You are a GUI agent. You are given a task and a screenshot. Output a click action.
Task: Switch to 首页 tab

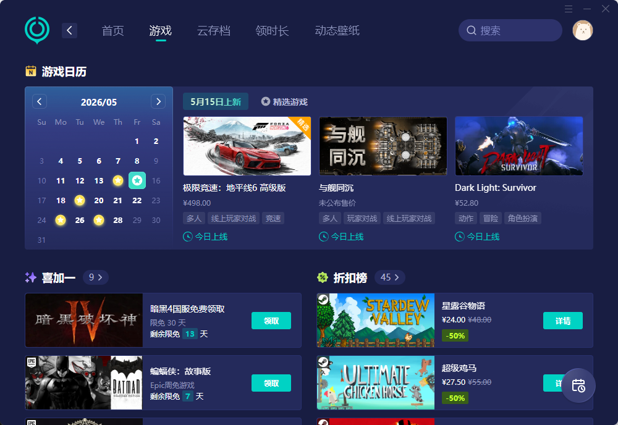pyautogui.click(x=112, y=30)
